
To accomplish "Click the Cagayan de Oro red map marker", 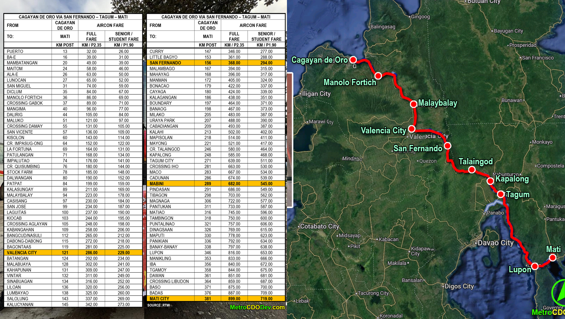I will click(x=353, y=60).
